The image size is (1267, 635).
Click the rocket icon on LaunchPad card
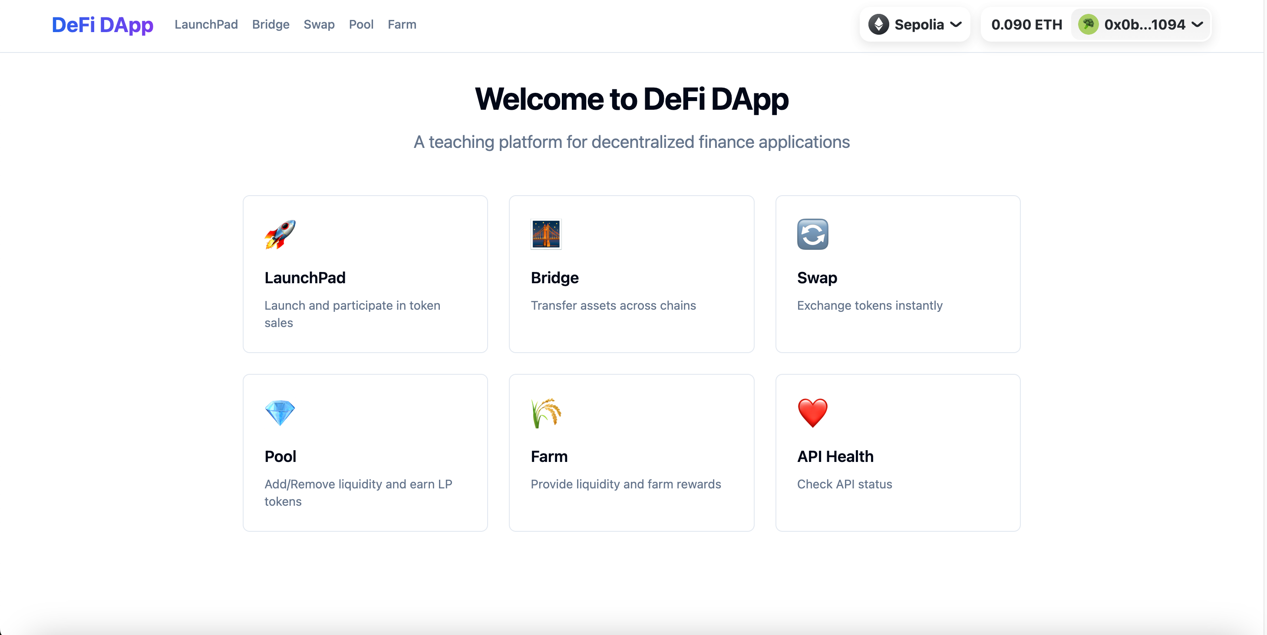point(280,235)
